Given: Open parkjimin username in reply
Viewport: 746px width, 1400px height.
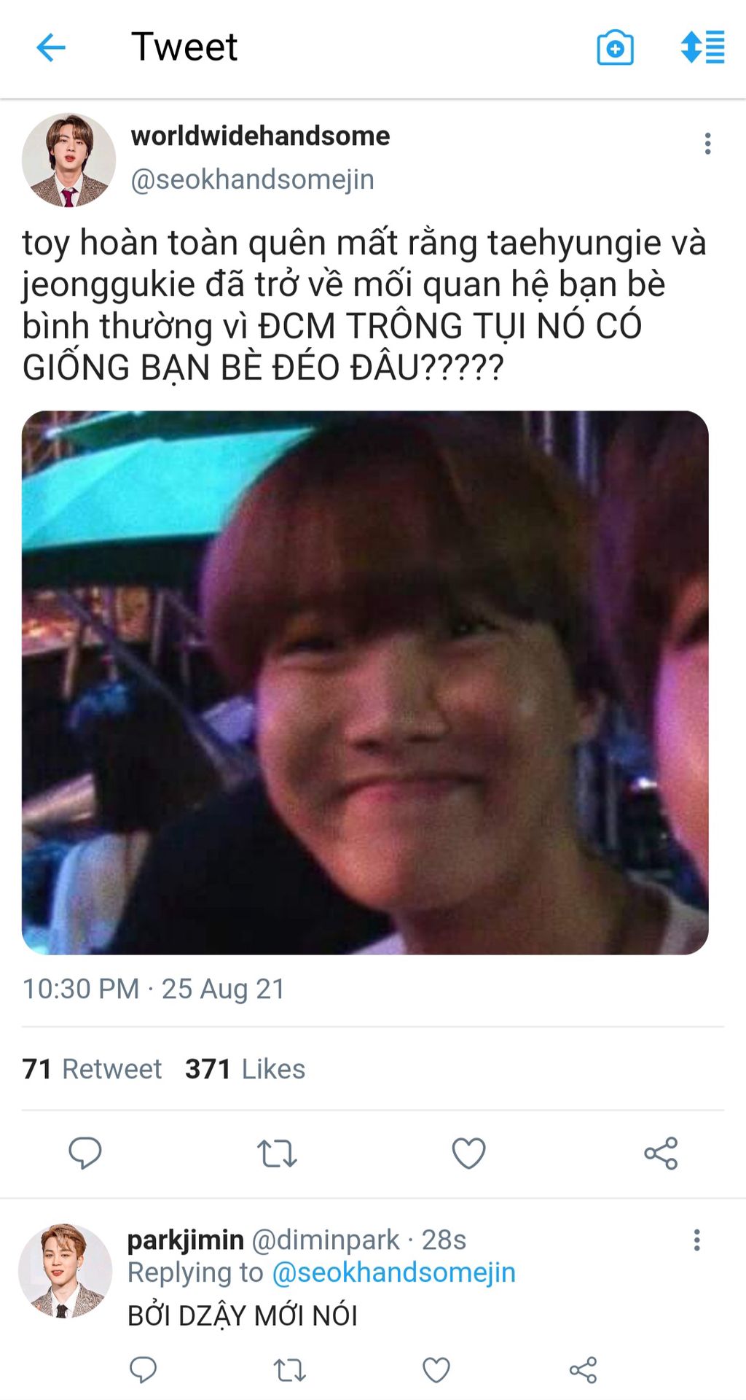Looking at the screenshot, I should coord(186,1240).
